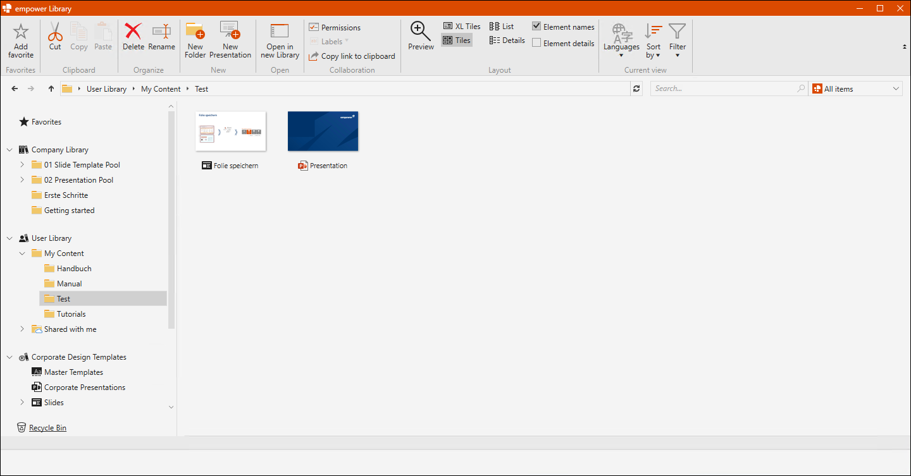Screen dimensions: 911x476
Task: Click the Add favorite star icon
Action: (21, 32)
